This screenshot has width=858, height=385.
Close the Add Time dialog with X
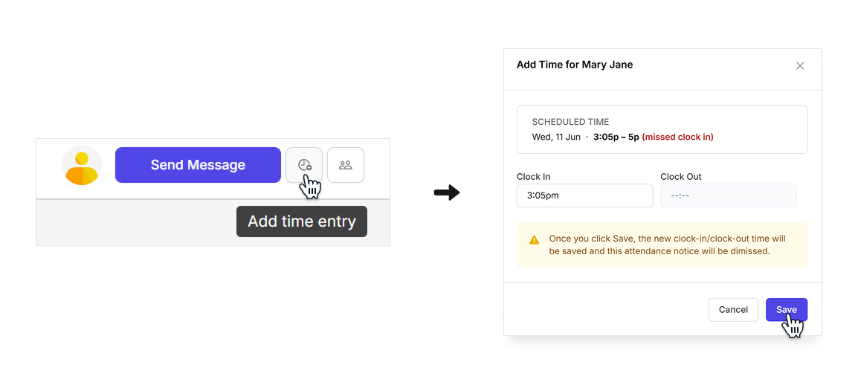point(800,65)
